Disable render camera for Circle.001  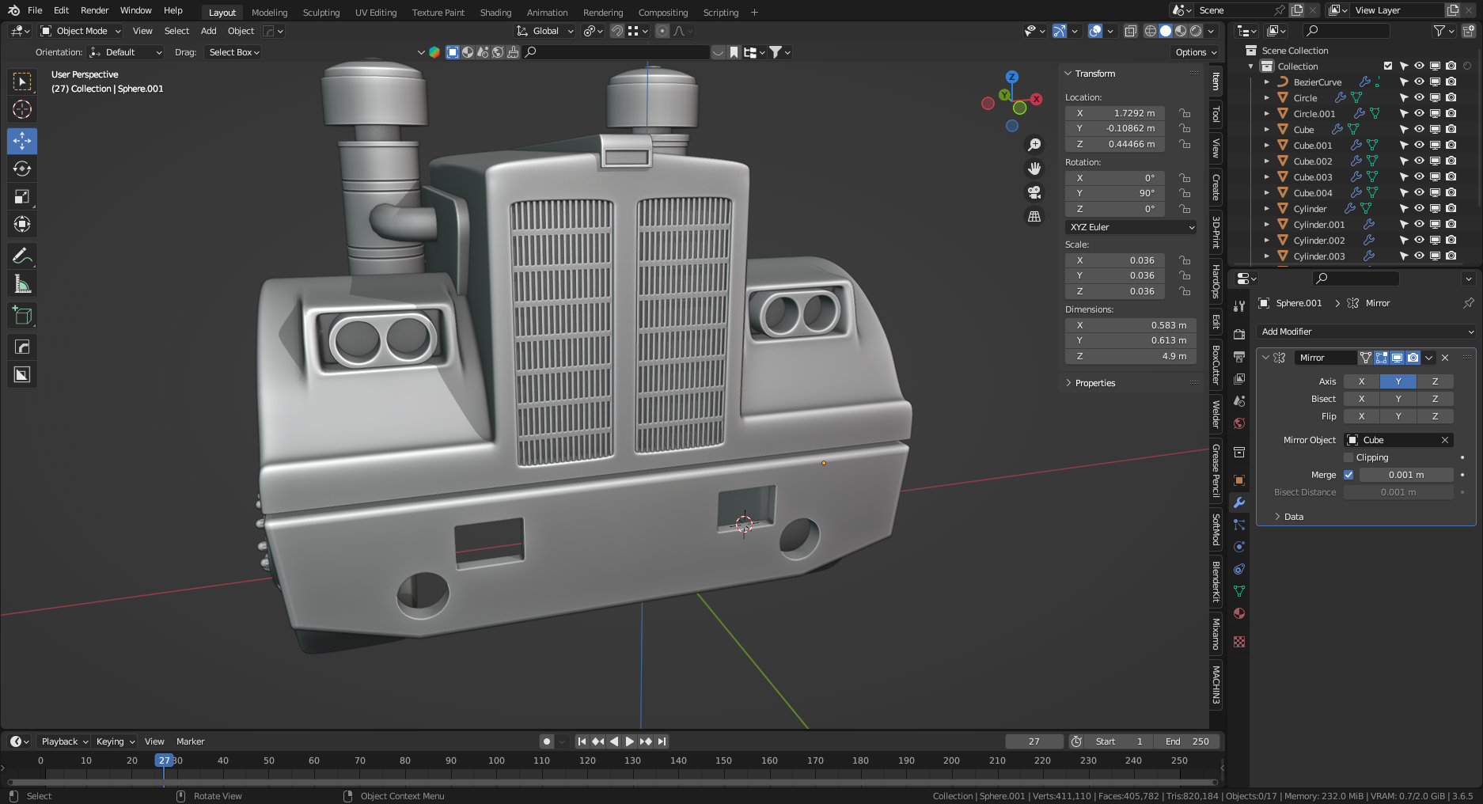coord(1451,113)
